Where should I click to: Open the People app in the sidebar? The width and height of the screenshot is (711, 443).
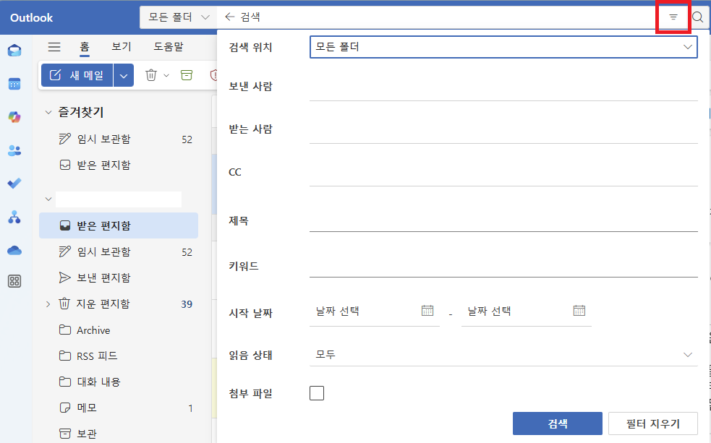(14, 150)
